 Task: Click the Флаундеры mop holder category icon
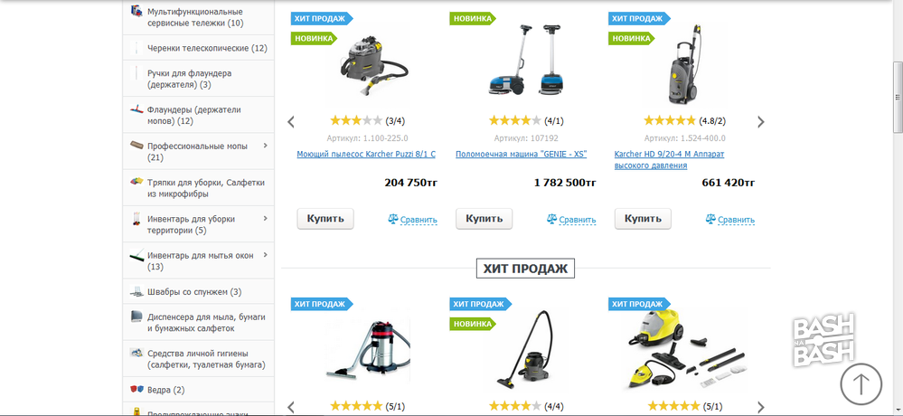pos(136,109)
